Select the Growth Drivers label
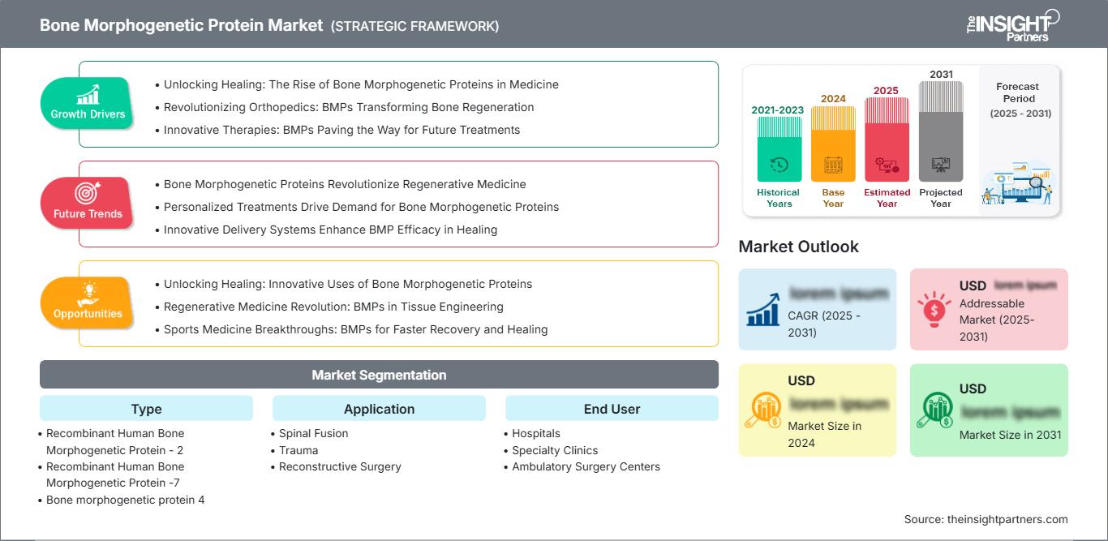This screenshot has height=541, width=1108. click(x=88, y=114)
